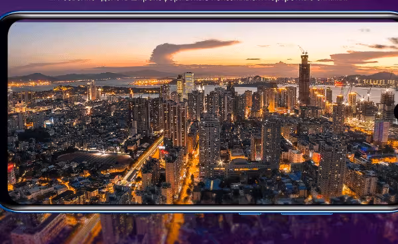This screenshot has height=244, width=398.
Task: Click the phone's short power button
Action: click(x=250, y=213)
